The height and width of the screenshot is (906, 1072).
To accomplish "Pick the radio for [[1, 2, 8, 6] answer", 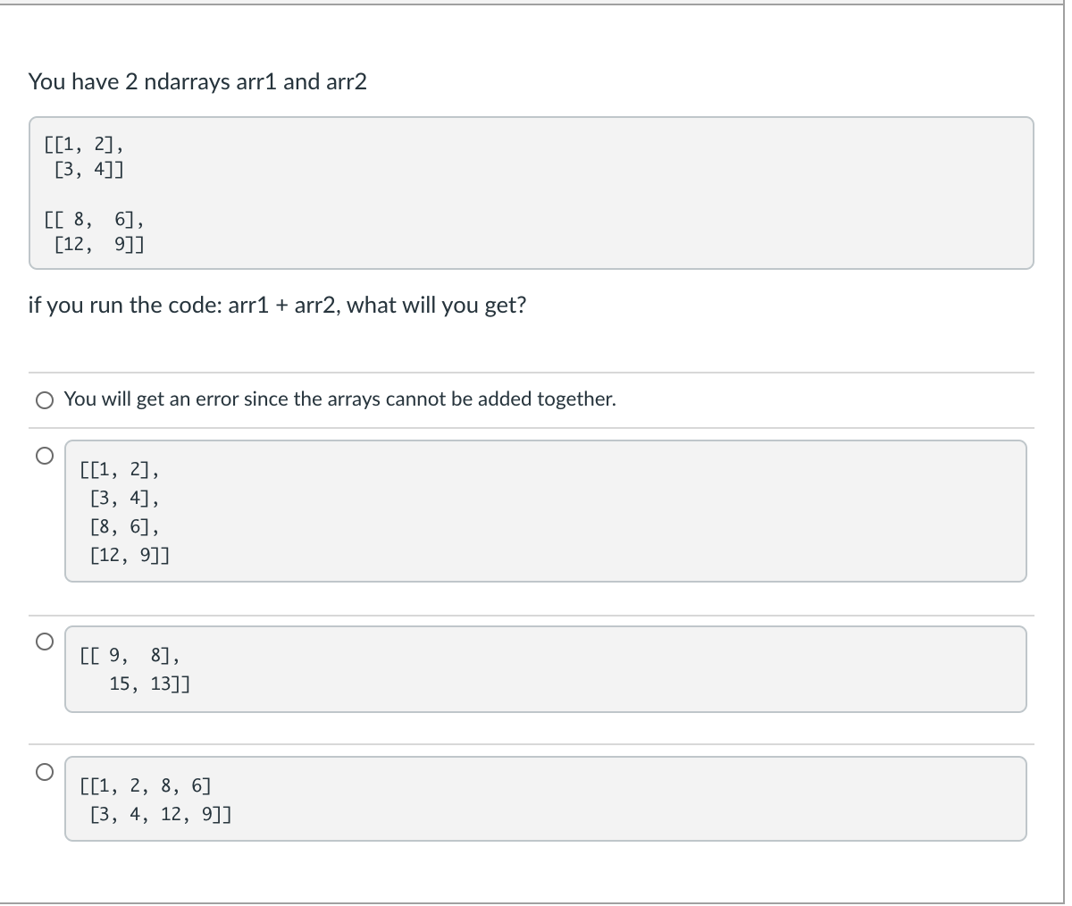I will (45, 770).
